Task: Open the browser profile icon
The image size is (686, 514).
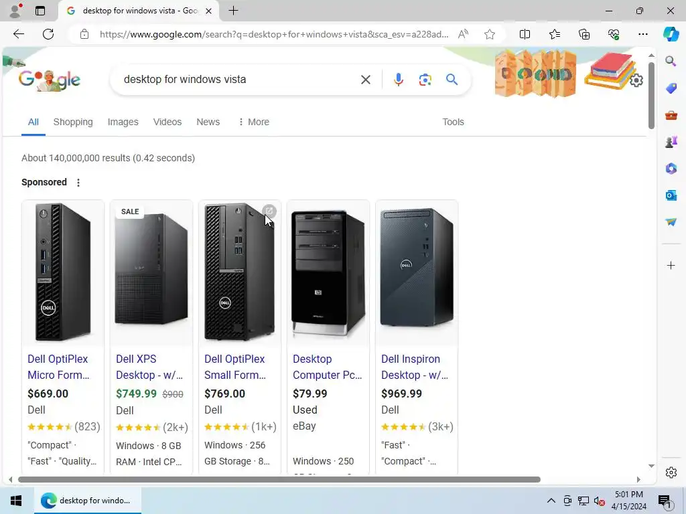Action: (15, 11)
